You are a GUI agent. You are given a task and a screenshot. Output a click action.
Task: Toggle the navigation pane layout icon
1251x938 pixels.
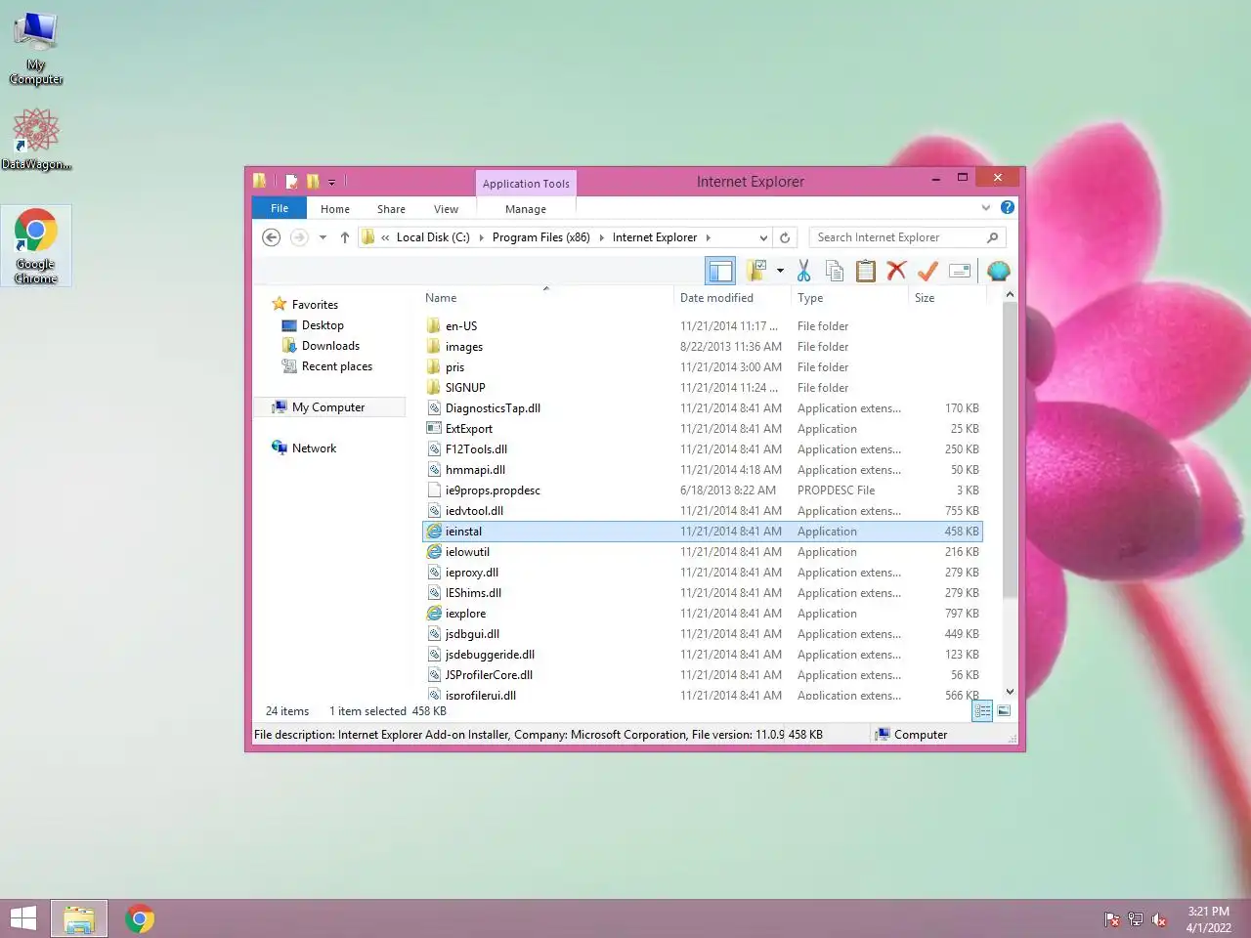tap(720, 271)
